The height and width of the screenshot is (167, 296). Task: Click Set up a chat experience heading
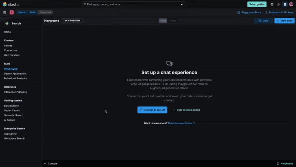tap(169, 72)
